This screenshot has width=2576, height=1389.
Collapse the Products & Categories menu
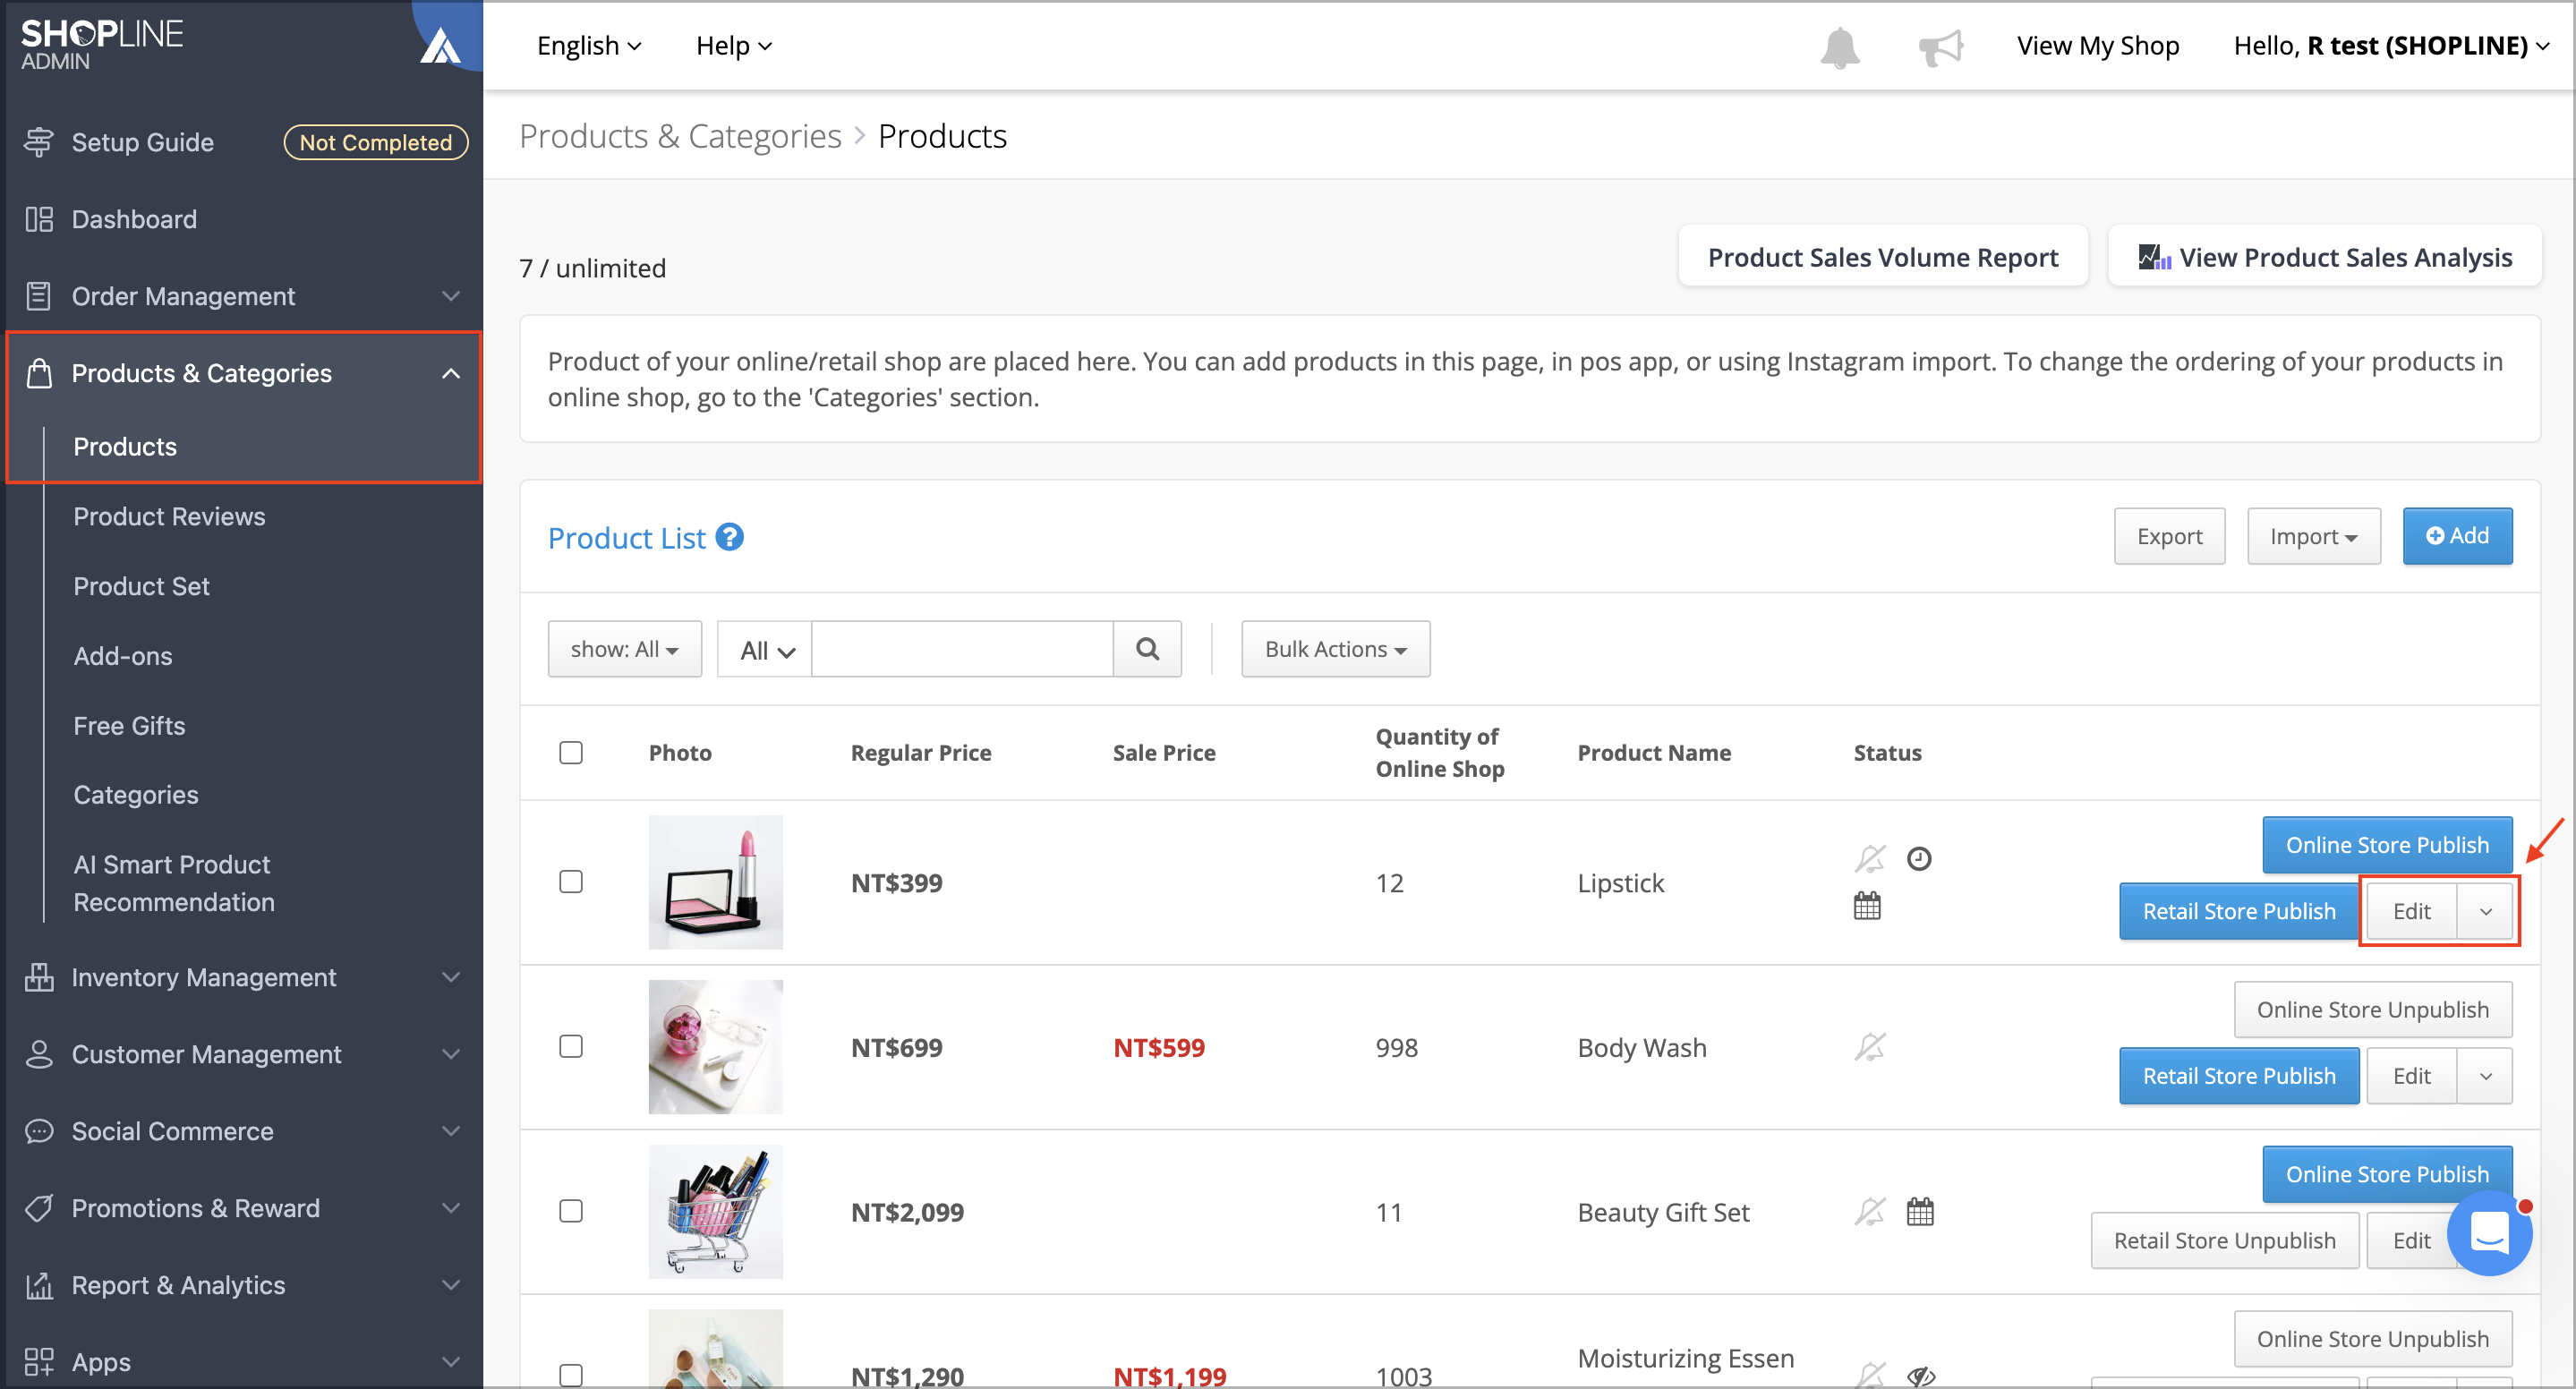451,373
